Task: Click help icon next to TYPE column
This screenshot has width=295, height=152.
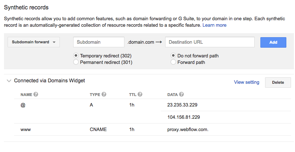Action: click(104, 94)
